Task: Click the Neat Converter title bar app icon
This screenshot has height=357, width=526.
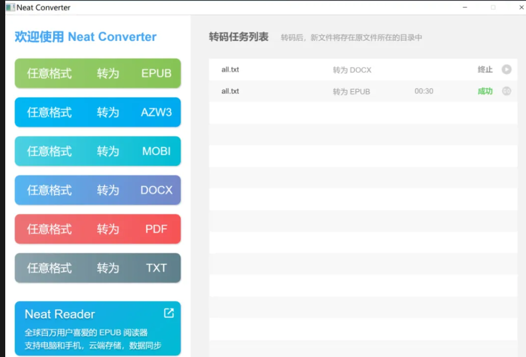Action: 10,7
